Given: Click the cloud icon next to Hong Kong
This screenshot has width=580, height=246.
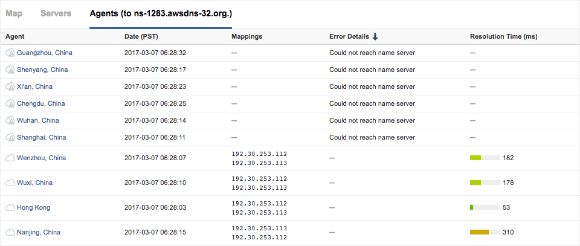Looking at the screenshot, I should point(10,208).
